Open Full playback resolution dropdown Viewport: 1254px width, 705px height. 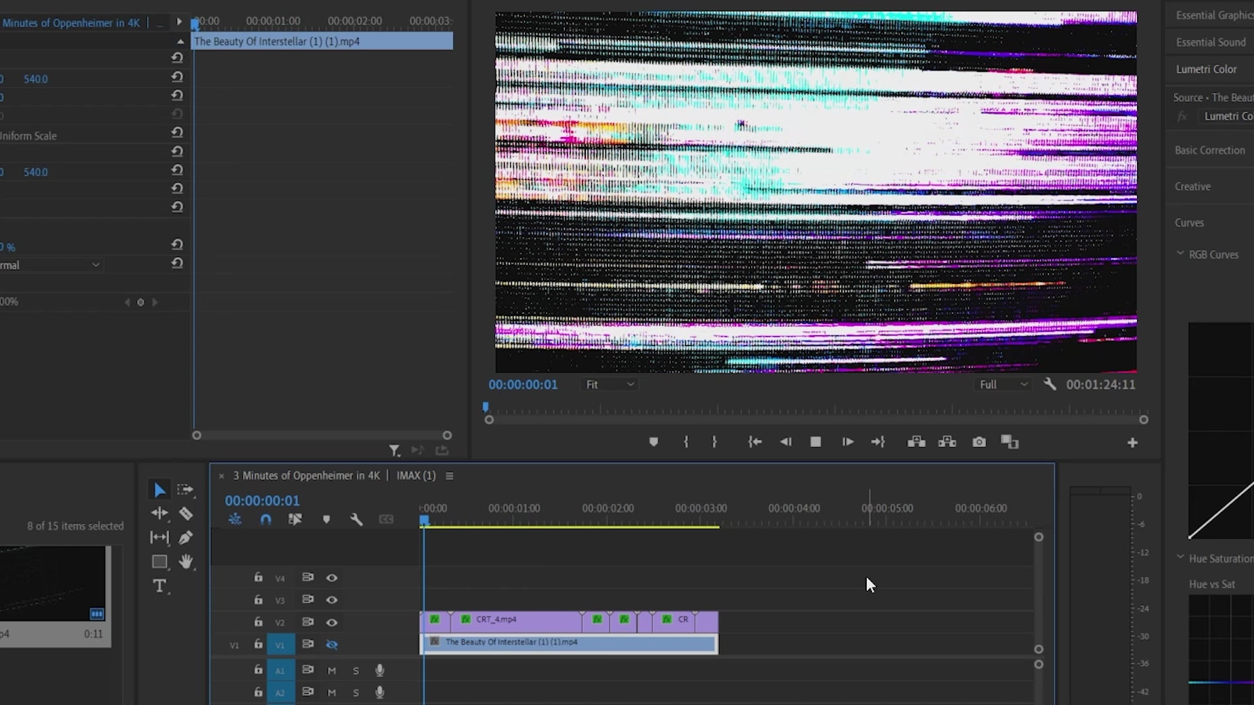coord(1003,384)
